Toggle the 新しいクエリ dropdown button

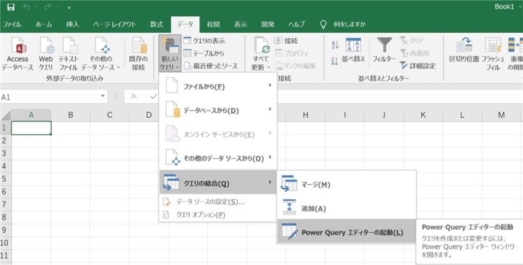tap(170, 53)
